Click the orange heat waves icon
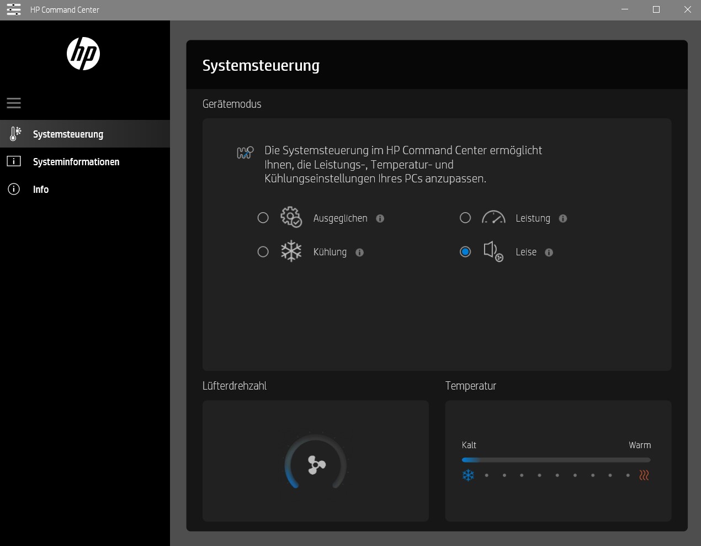701x546 pixels. [x=644, y=475]
